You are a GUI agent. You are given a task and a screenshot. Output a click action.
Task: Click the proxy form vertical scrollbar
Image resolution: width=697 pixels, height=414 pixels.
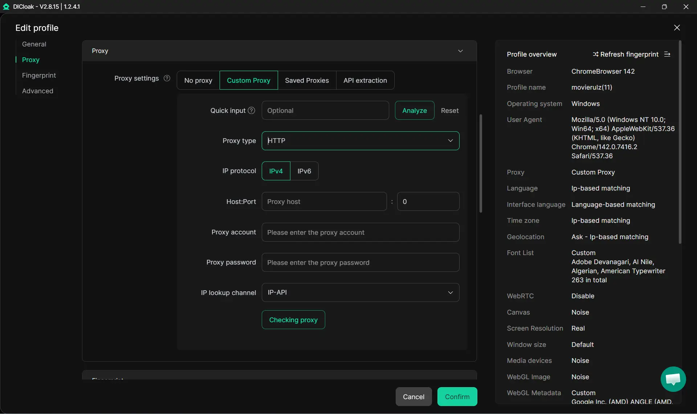[x=481, y=163]
